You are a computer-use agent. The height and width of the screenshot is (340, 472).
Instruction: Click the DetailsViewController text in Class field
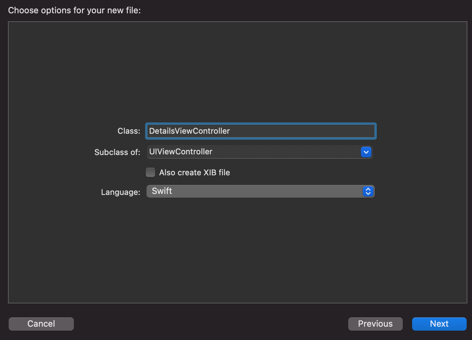tap(189, 131)
